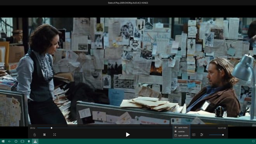The width and height of the screenshot is (256, 144).
Task: Click the lock controls icon
Action: click(x=35, y=135)
